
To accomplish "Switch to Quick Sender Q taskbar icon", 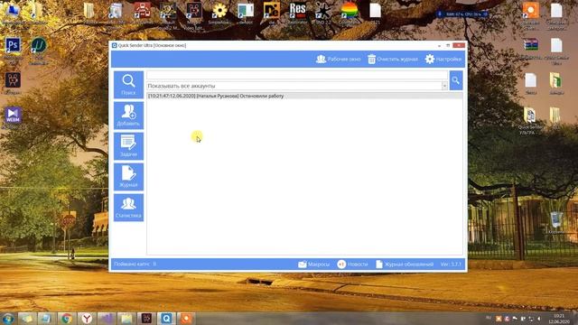I will [x=166, y=318].
